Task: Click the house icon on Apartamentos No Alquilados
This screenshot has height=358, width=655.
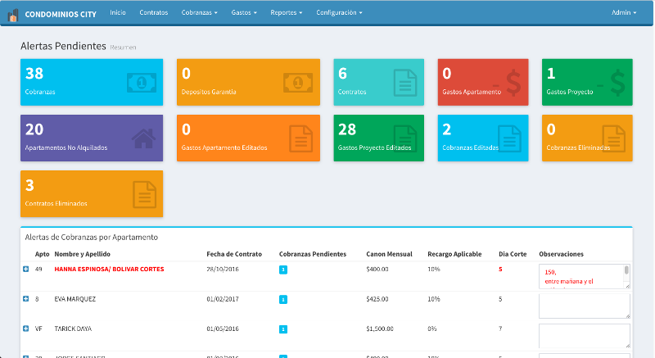Action: tap(142, 138)
